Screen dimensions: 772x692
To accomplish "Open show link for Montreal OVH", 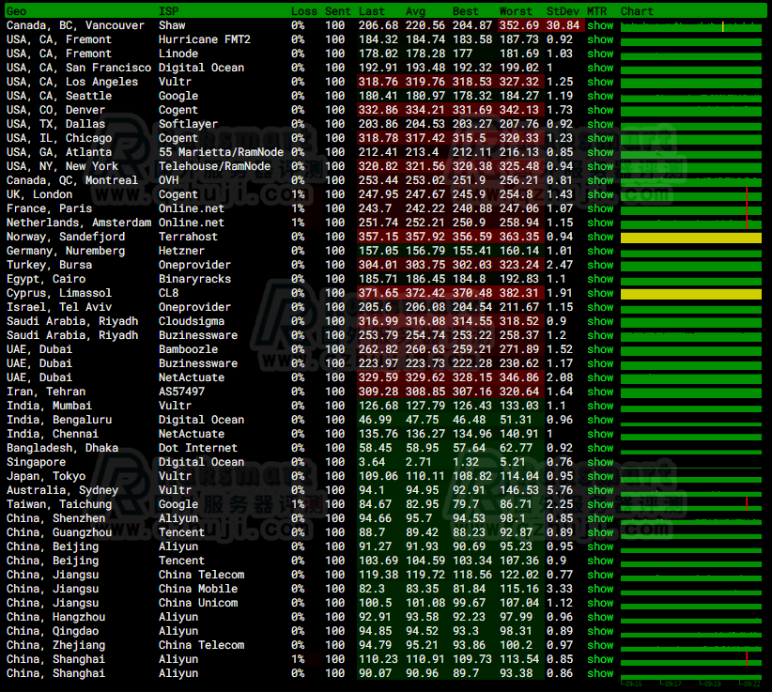I will click(600, 180).
